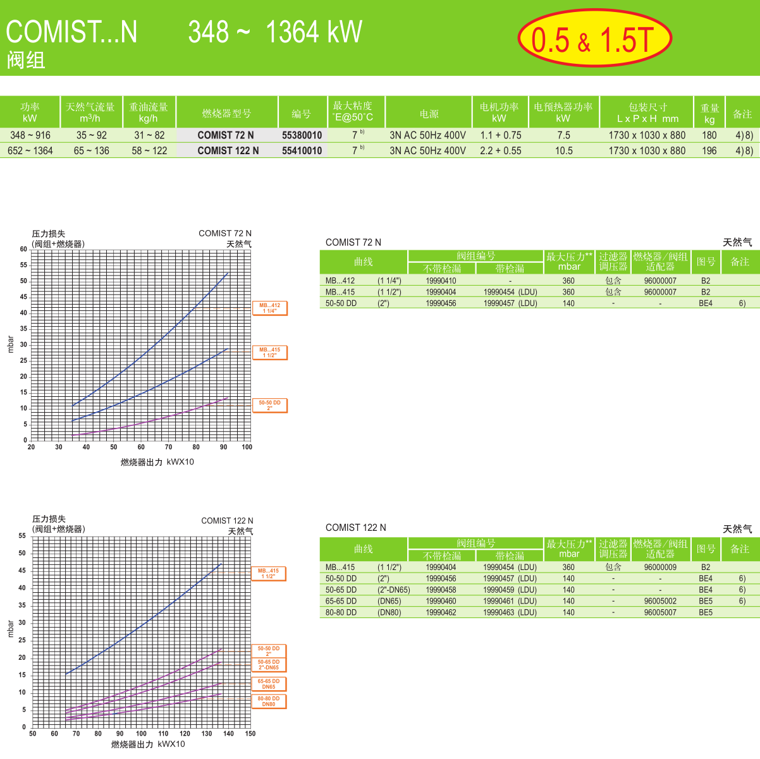Click the 包装尺寸 L x P x H header
This screenshot has width=760, height=759.
click(x=647, y=112)
